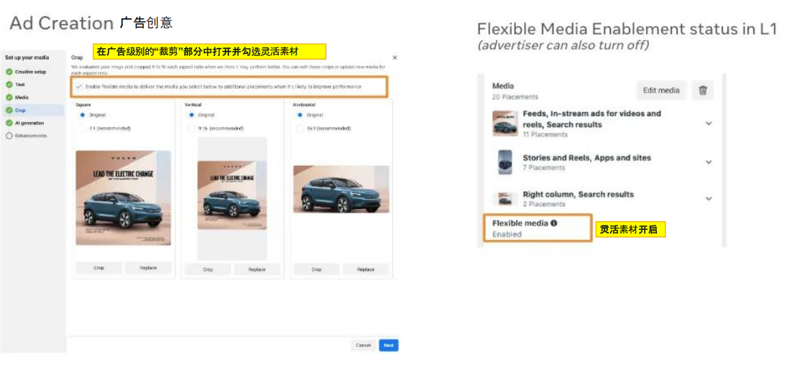Select Original radio under Horizontal
The image size is (805, 375).
click(300, 116)
